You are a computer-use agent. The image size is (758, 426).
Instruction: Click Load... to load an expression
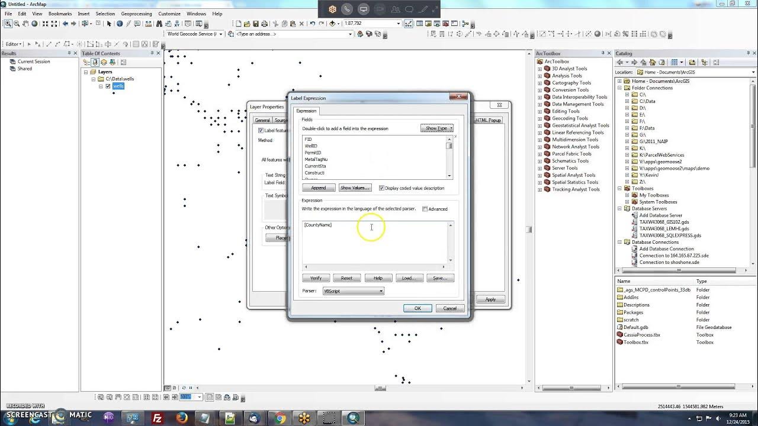click(x=409, y=277)
